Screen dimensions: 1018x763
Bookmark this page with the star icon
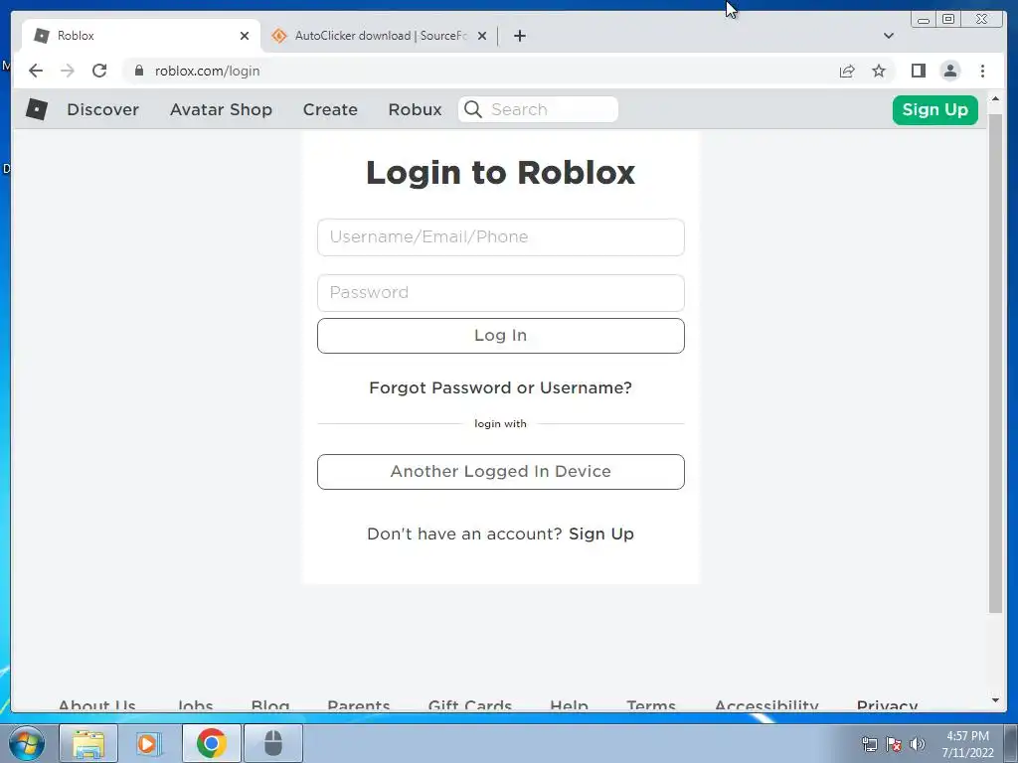click(x=879, y=71)
